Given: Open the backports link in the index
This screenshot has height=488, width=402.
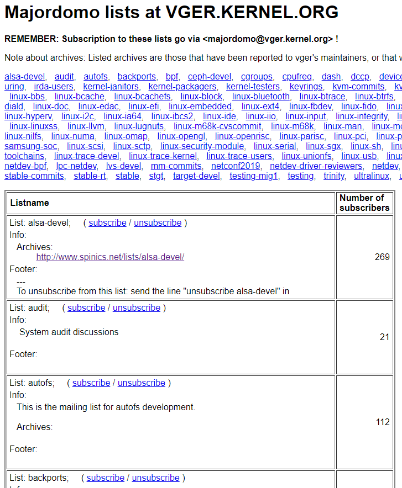Looking at the screenshot, I should pos(137,77).
